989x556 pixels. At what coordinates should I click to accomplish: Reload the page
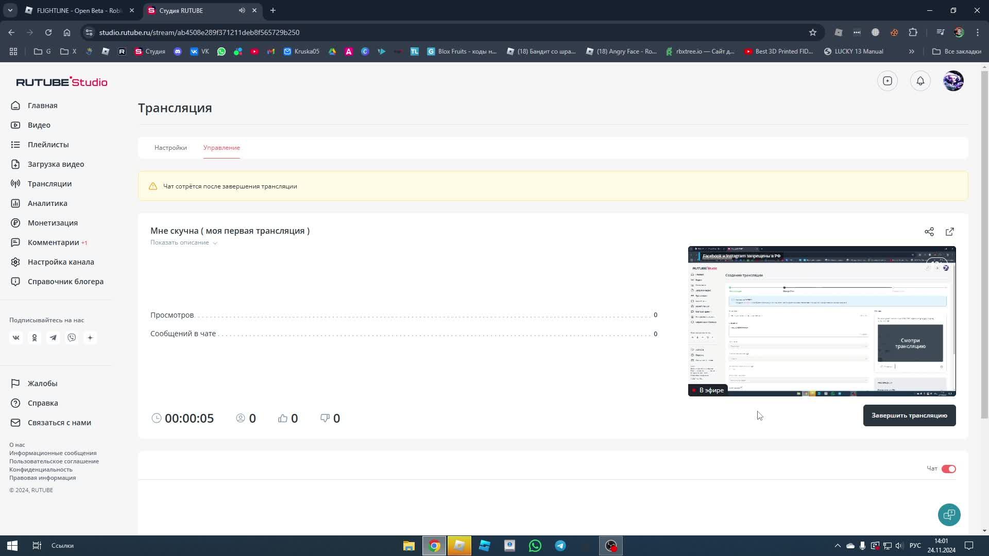(x=48, y=32)
